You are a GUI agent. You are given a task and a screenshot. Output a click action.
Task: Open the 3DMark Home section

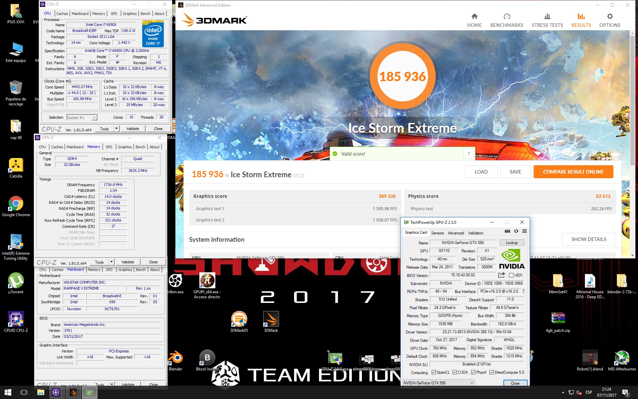pos(474,20)
